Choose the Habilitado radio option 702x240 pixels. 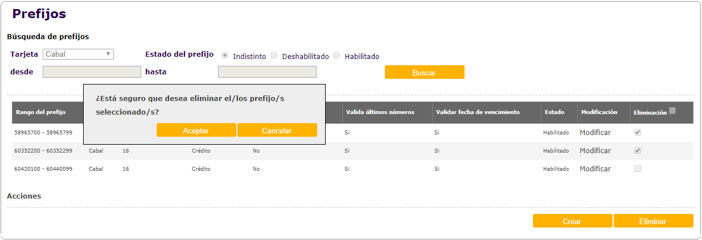coord(336,56)
